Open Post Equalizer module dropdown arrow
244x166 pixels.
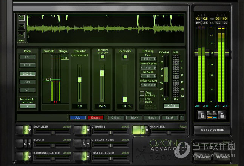(88, 157)
